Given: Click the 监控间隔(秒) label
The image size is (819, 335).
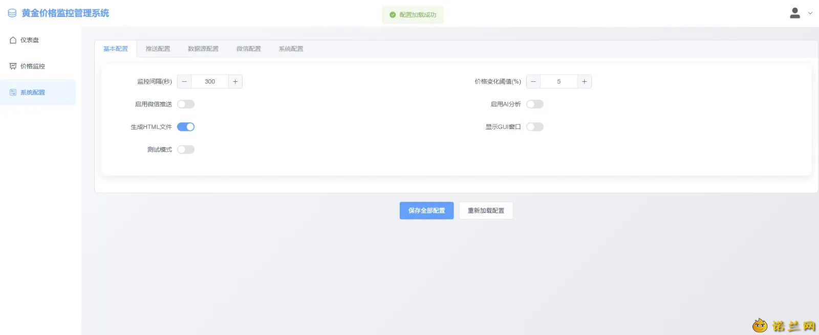Looking at the screenshot, I should 155,82.
